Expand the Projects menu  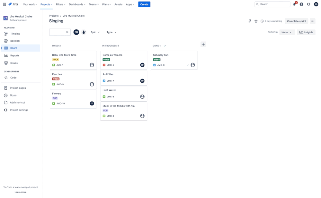[x=47, y=4]
